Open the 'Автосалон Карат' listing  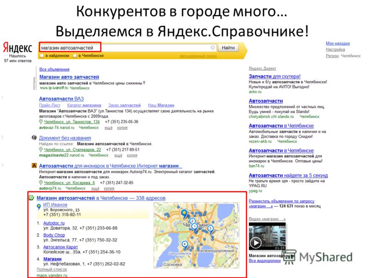(61, 247)
